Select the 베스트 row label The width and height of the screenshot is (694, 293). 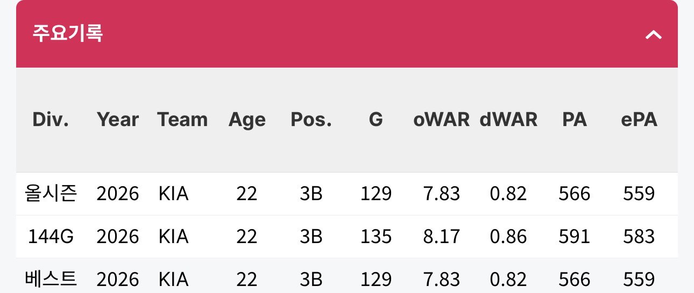pos(51,279)
